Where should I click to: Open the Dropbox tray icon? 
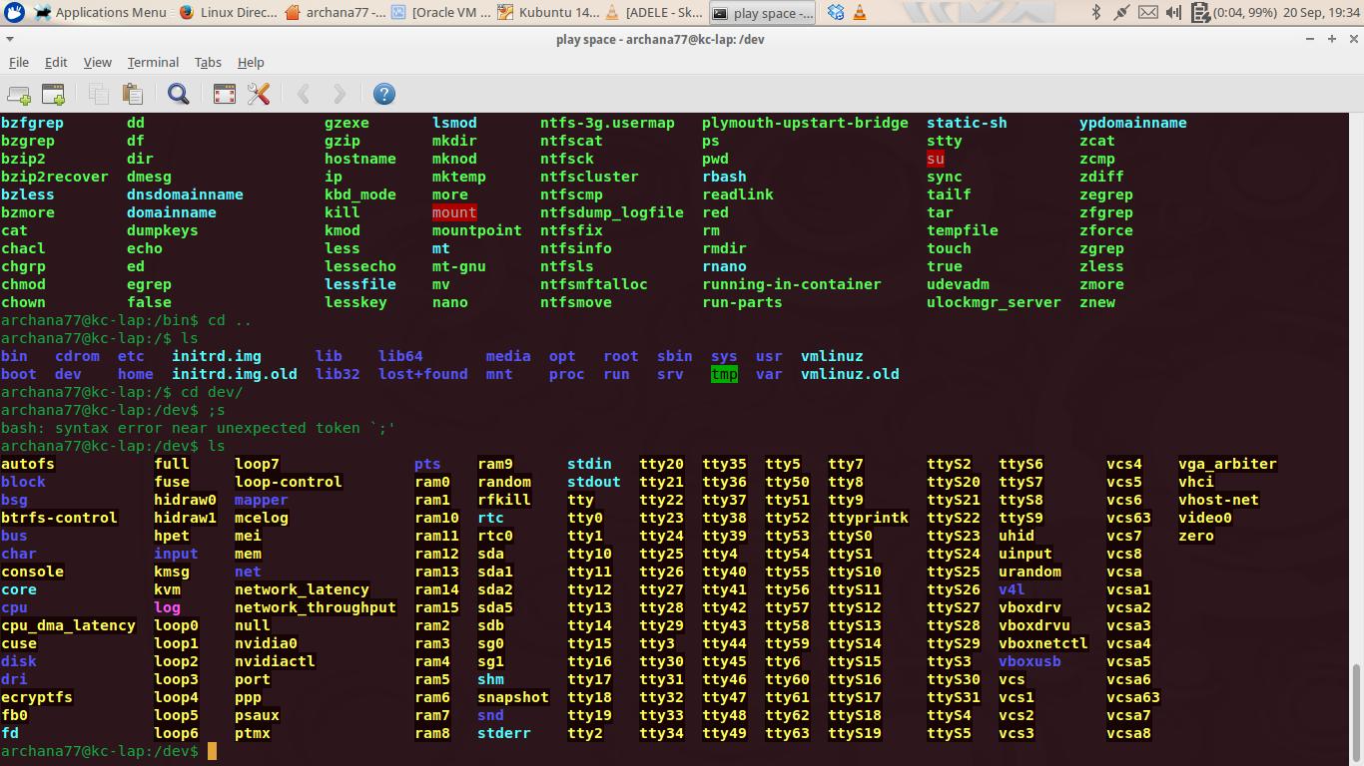click(837, 13)
